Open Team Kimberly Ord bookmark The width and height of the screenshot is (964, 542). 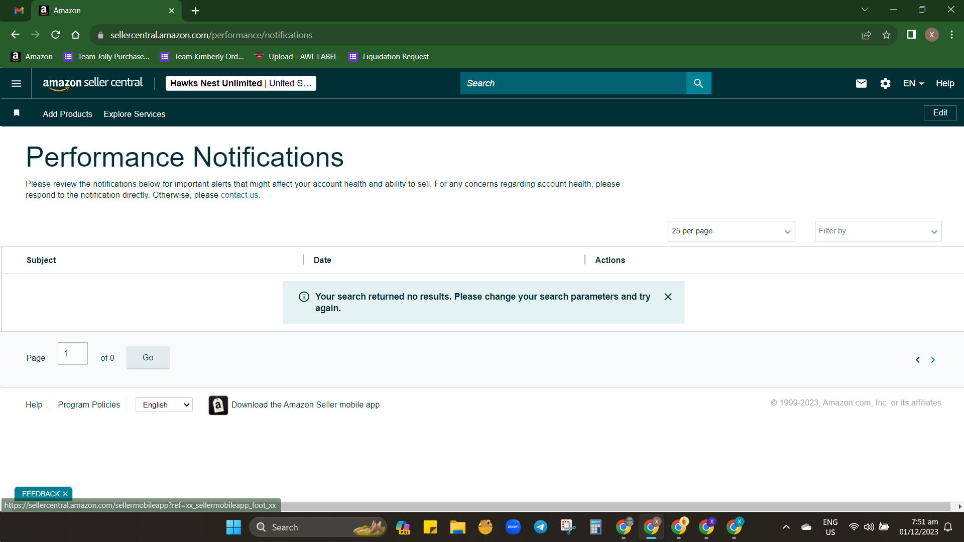coord(202,57)
